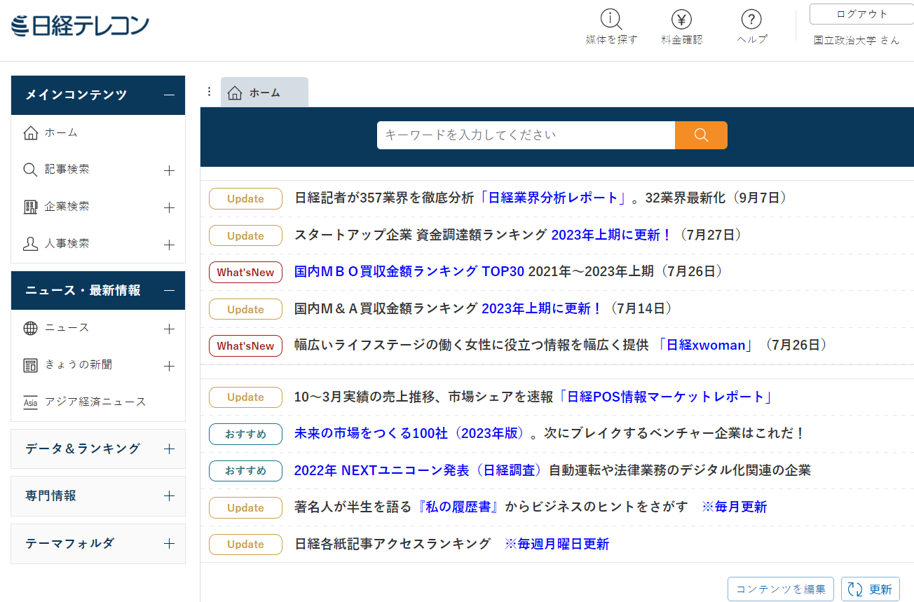
Task: Click the house icon beside sidebar ホーム
Action: click(30, 132)
